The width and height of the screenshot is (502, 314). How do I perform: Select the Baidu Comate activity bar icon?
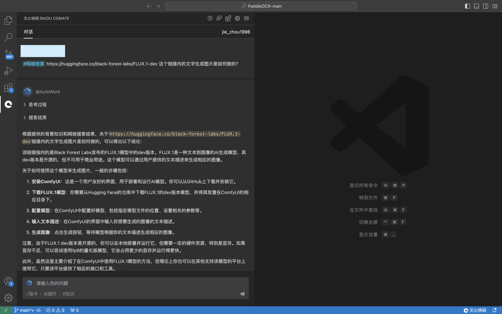[x=8, y=104]
